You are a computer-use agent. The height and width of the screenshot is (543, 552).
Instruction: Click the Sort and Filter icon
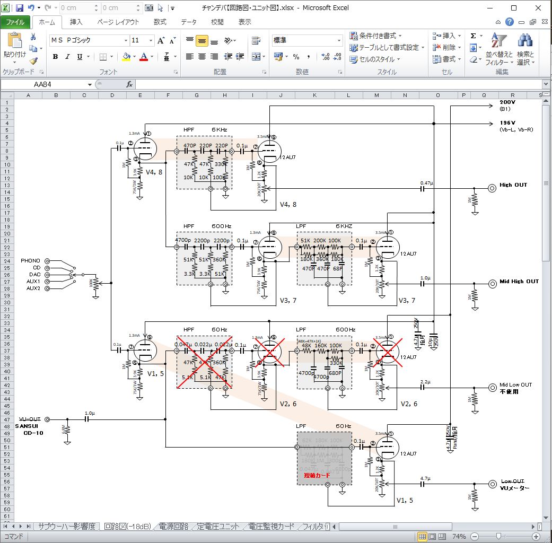click(x=499, y=41)
